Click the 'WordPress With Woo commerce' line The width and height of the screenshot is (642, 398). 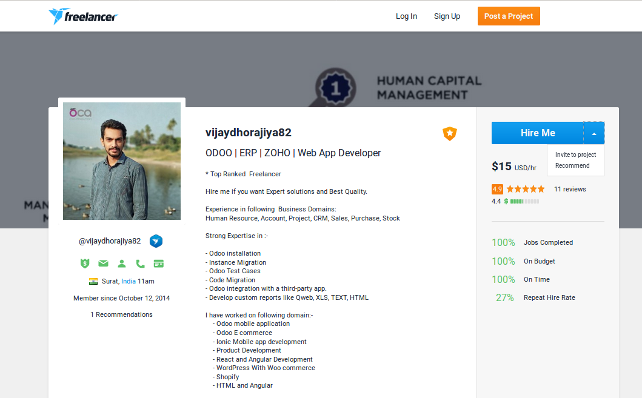coord(264,368)
